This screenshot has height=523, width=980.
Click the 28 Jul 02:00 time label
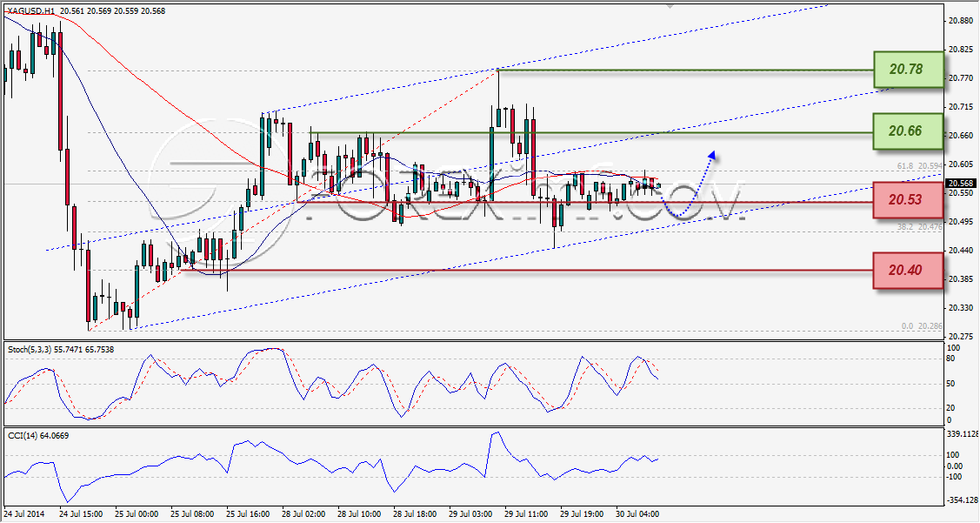coord(303,513)
